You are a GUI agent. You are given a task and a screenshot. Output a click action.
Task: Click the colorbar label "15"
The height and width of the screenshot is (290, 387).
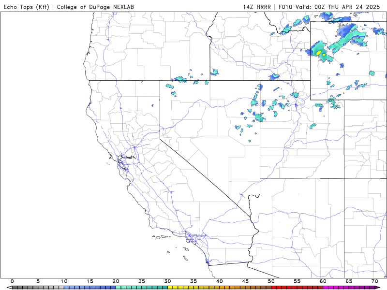point(90,281)
